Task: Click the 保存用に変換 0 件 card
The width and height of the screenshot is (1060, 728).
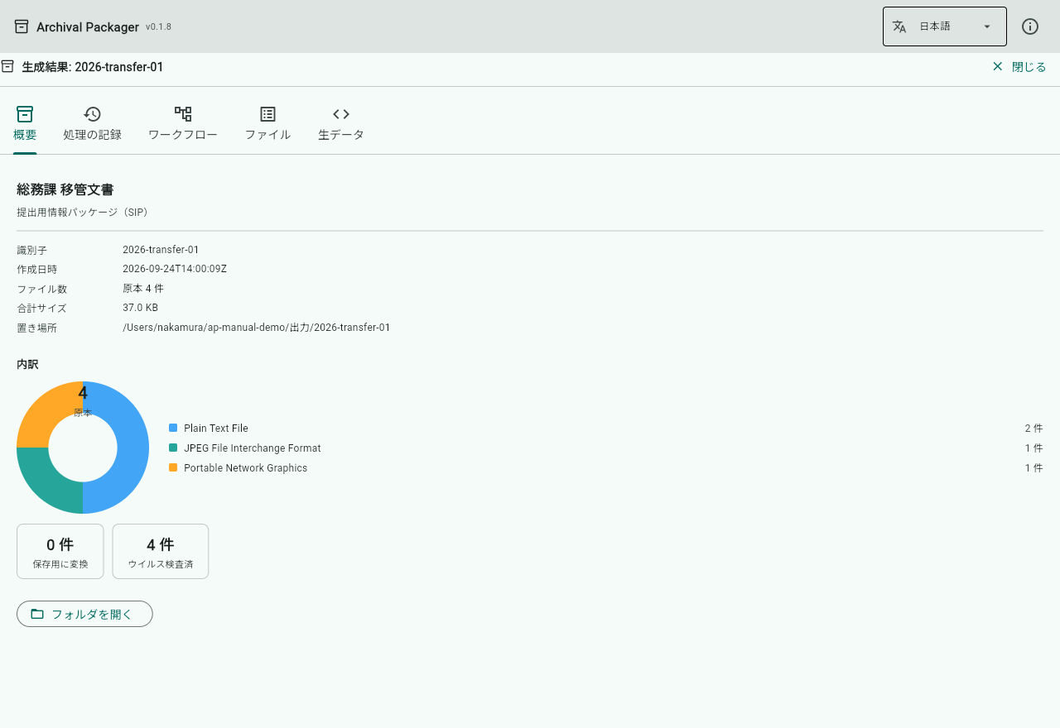Action: coord(60,551)
